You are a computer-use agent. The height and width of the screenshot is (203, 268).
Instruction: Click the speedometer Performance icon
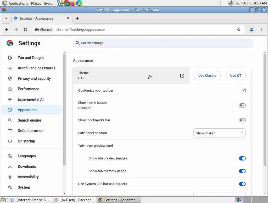coord(10,89)
